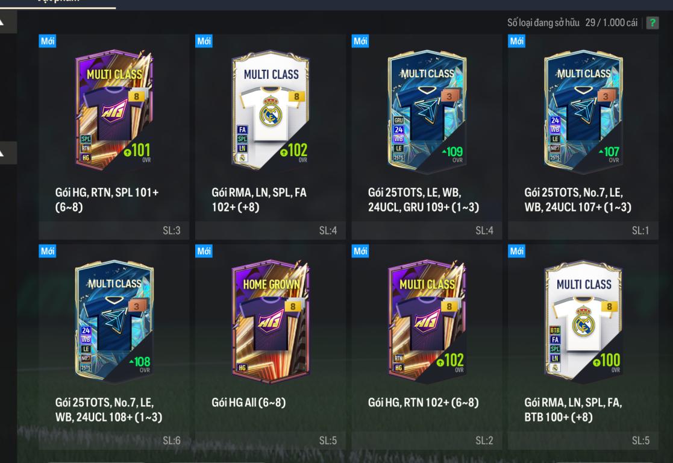This screenshot has width=673, height=463.
Task: Click the label Gói HG All (6~8)
Action: (x=248, y=403)
